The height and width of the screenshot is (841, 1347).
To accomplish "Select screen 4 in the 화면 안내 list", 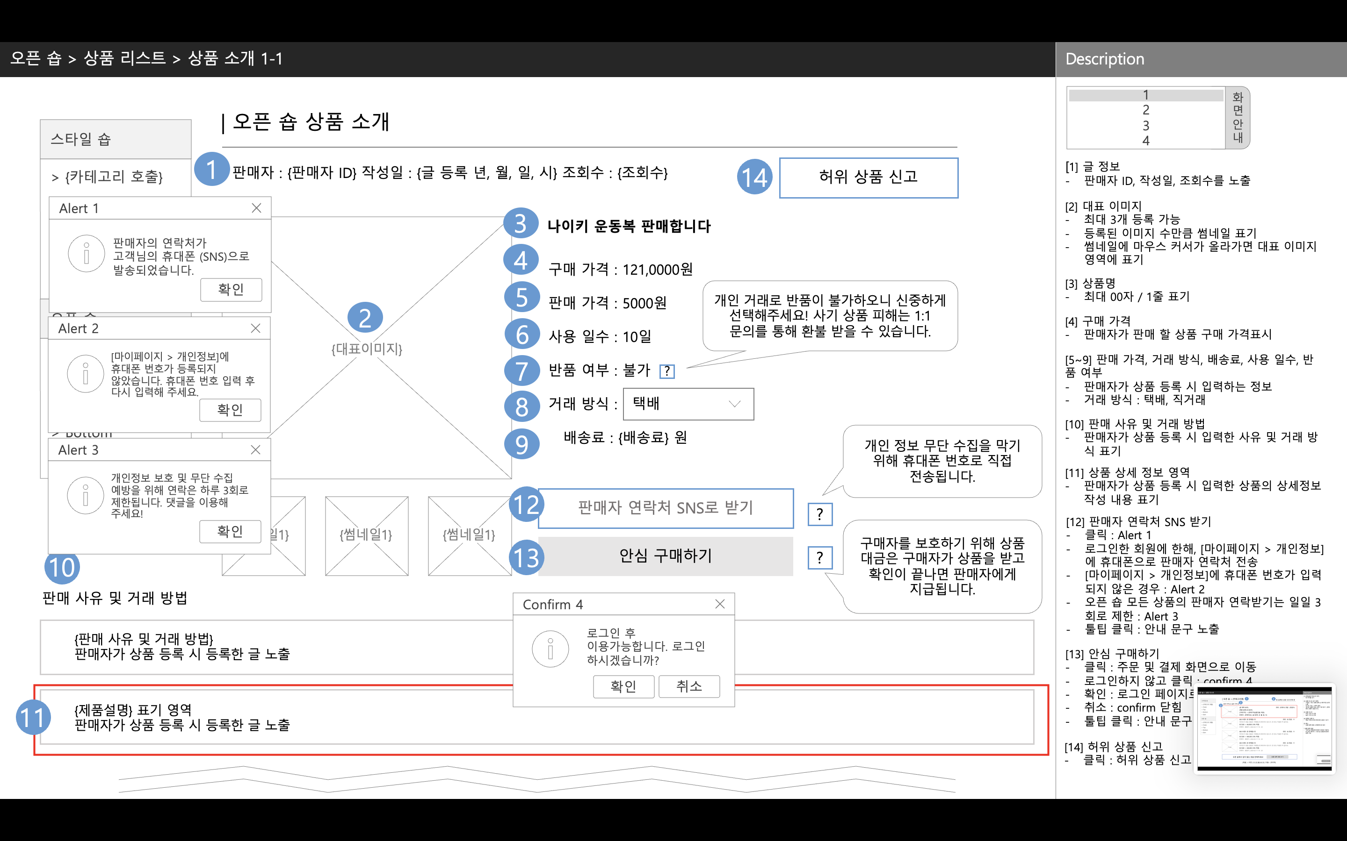I will click(x=1145, y=141).
